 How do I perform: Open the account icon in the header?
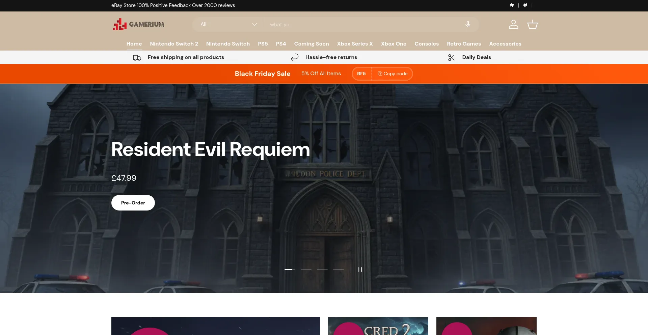513,24
